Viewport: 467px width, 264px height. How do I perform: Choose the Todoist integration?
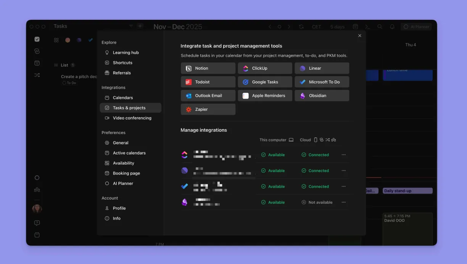tap(208, 82)
